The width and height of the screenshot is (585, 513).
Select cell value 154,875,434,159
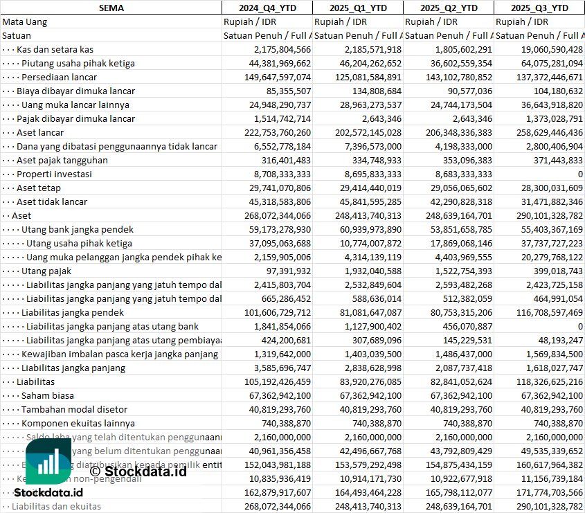pos(459,465)
